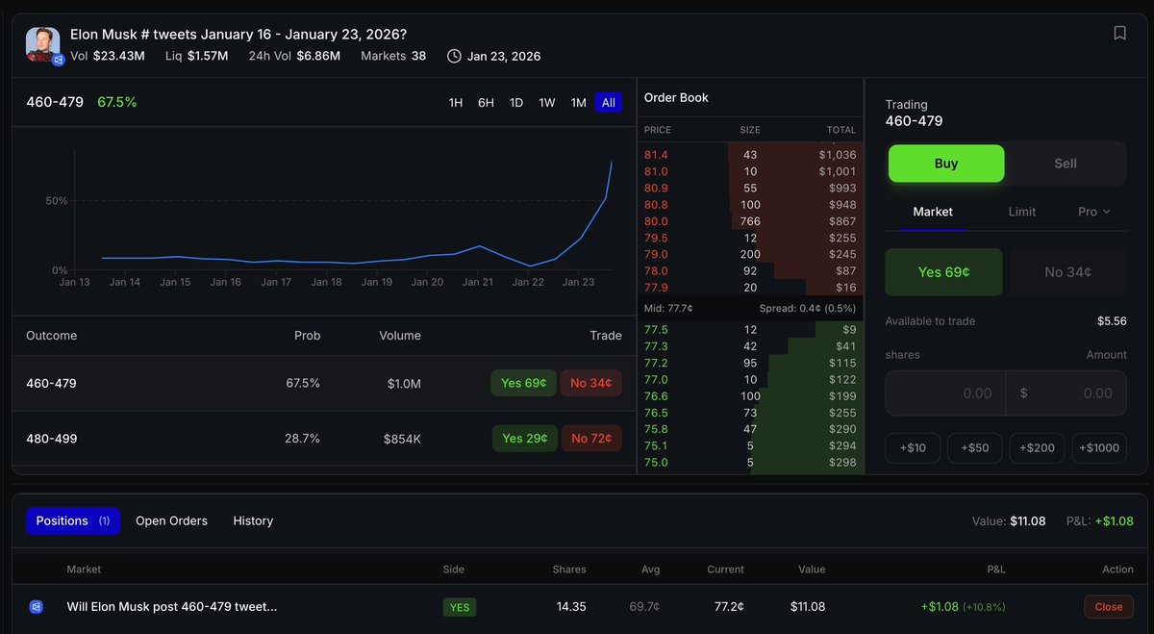Choose the Buy trading side
Image resolution: width=1154 pixels, height=634 pixels.
(x=946, y=164)
